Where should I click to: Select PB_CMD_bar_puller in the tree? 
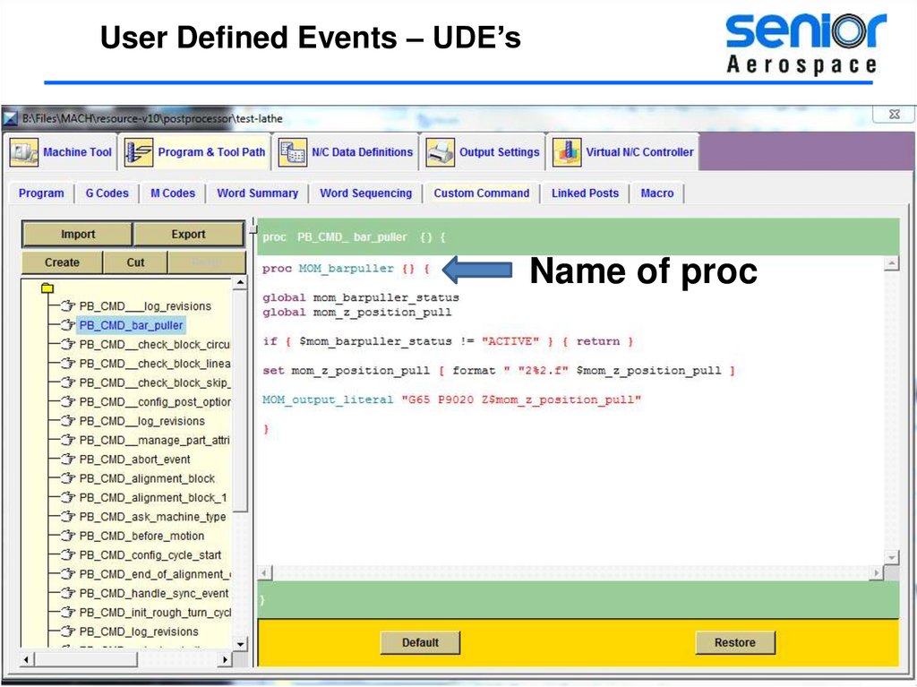(x=131, y=325)
